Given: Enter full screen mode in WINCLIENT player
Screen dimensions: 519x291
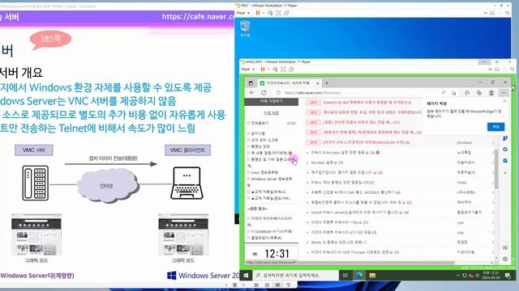Looking at the screenshot, I should tap(283, 70).
